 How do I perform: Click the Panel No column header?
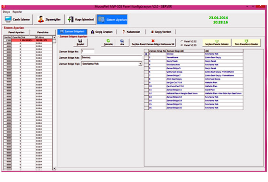[16, 37]
